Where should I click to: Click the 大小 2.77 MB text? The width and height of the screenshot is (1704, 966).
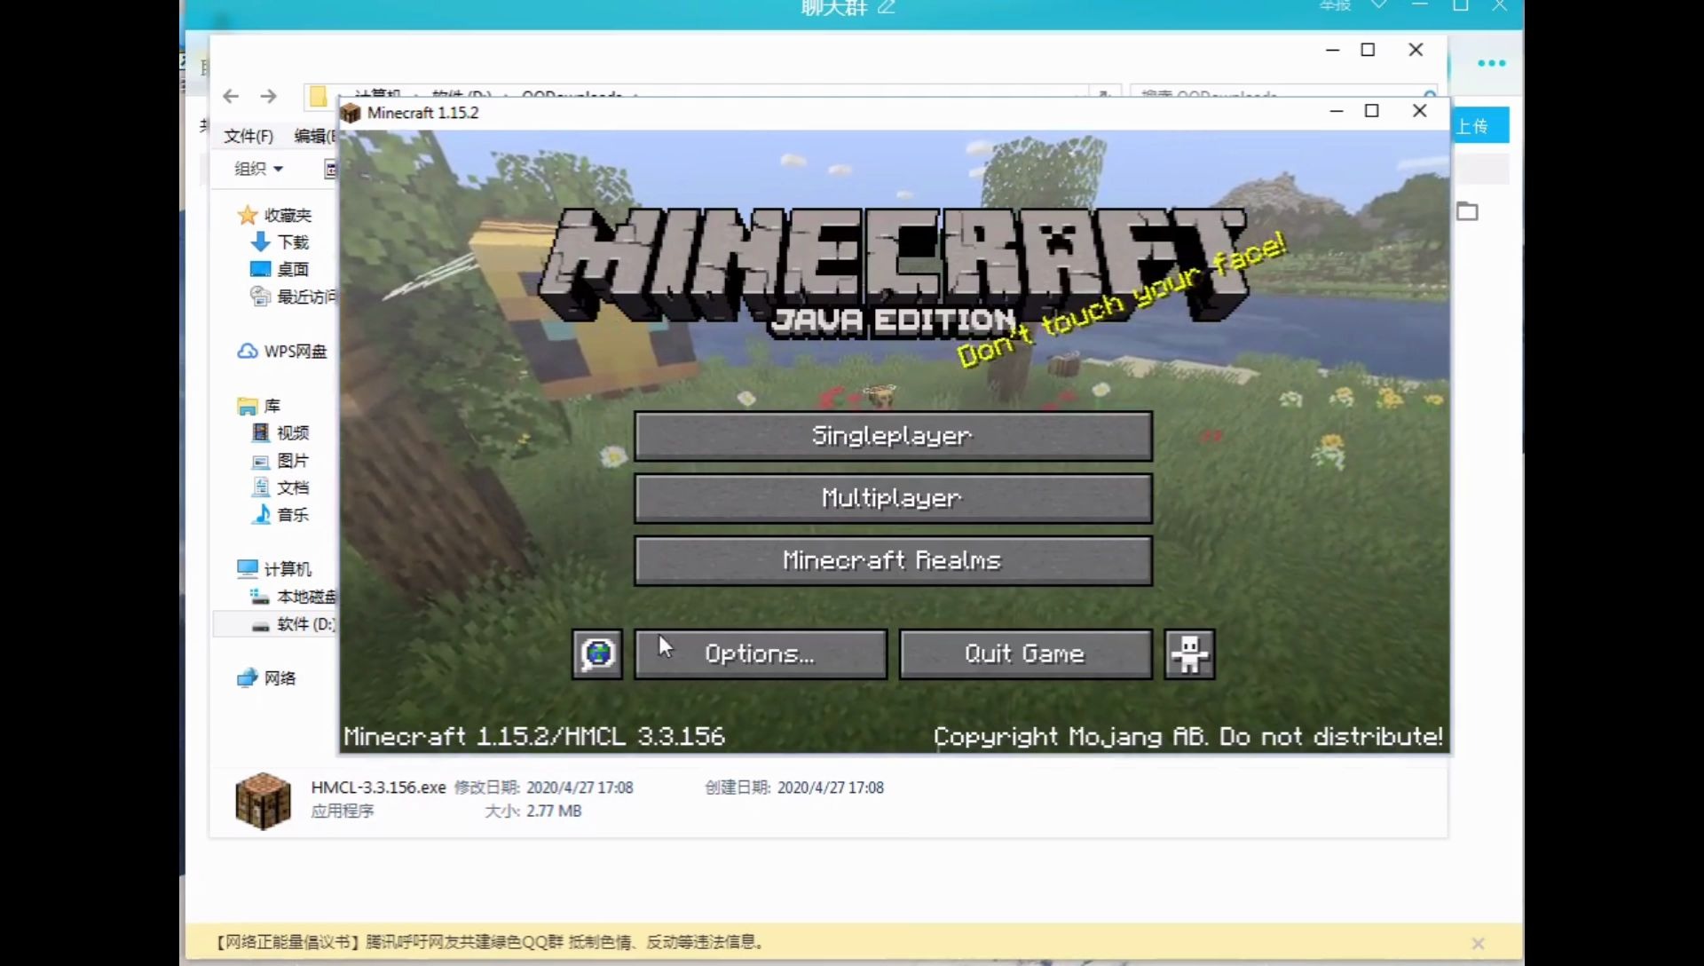click(x=532, y=811)
